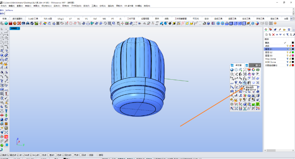Enable the 交点 osnap checkbox

[x=41, y=155]
